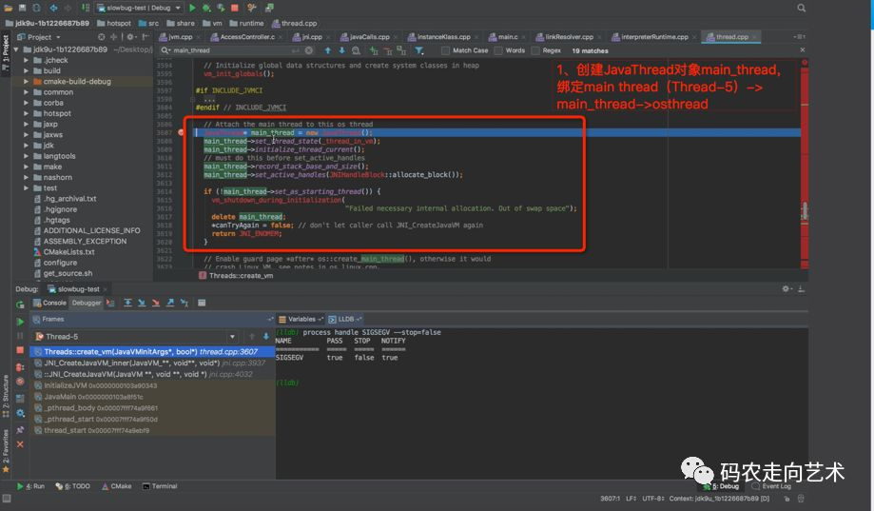Click the Step Over debugger icon
The image size is (874, 511).
[x=127, y=303]
